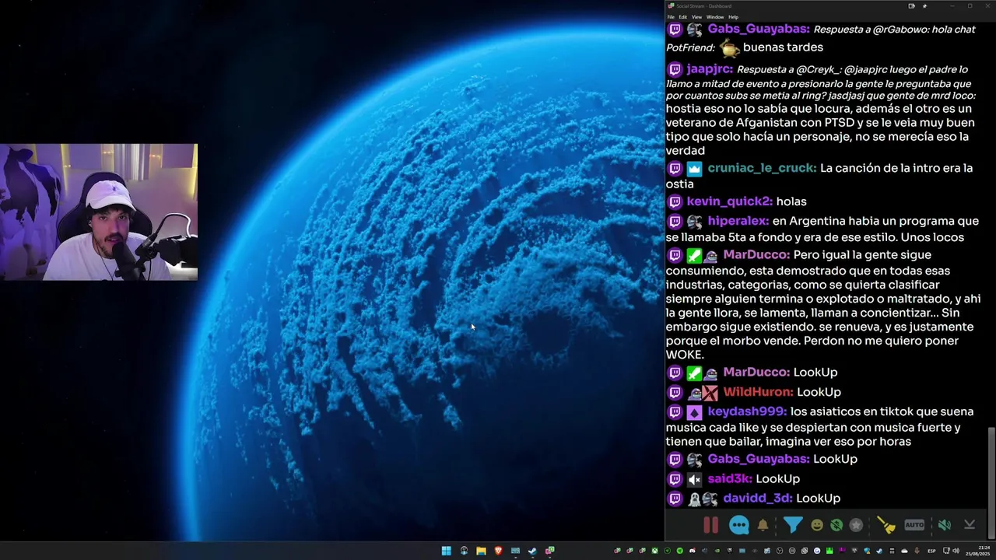Clear chat using the yellow broom icon
Screen dimensions: 996x560
pos(886,525)
